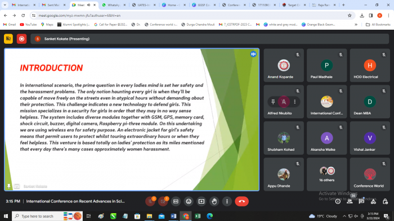Toggle the muted microphone button

[150, 201]
